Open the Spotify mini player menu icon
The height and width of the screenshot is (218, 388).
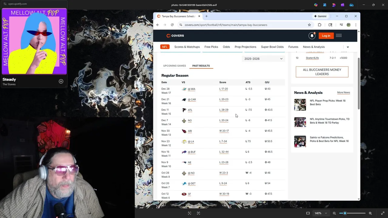(x=5, y=4)
